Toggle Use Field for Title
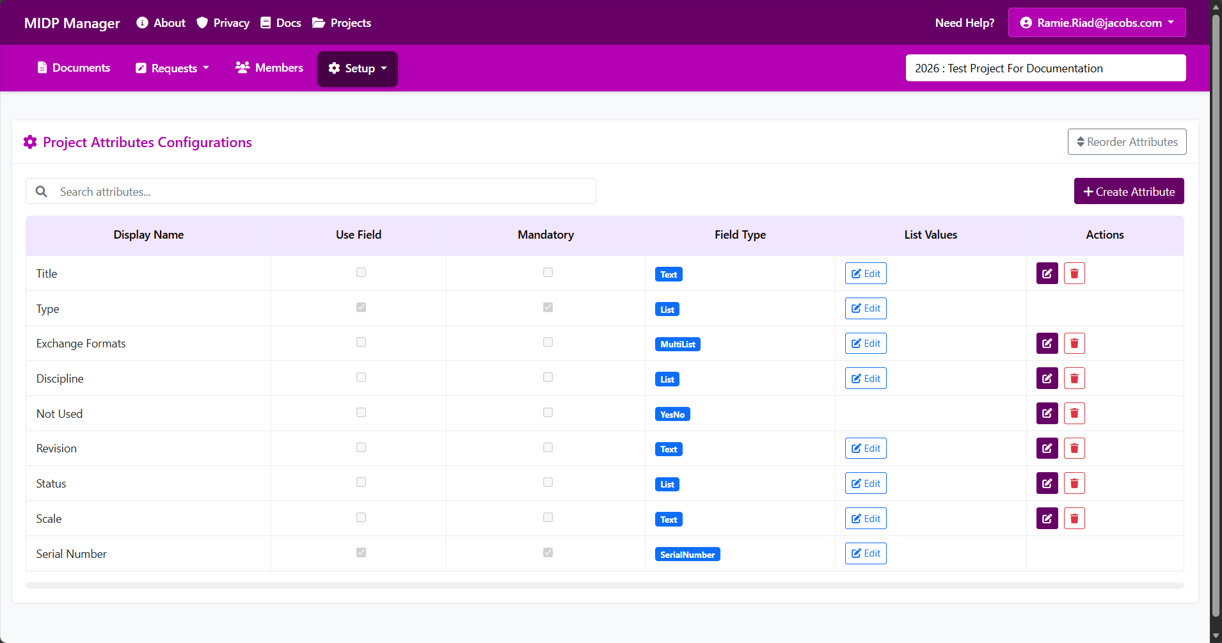The height and width of the screenshot is (643, 1222). click(x=361, y=273)
